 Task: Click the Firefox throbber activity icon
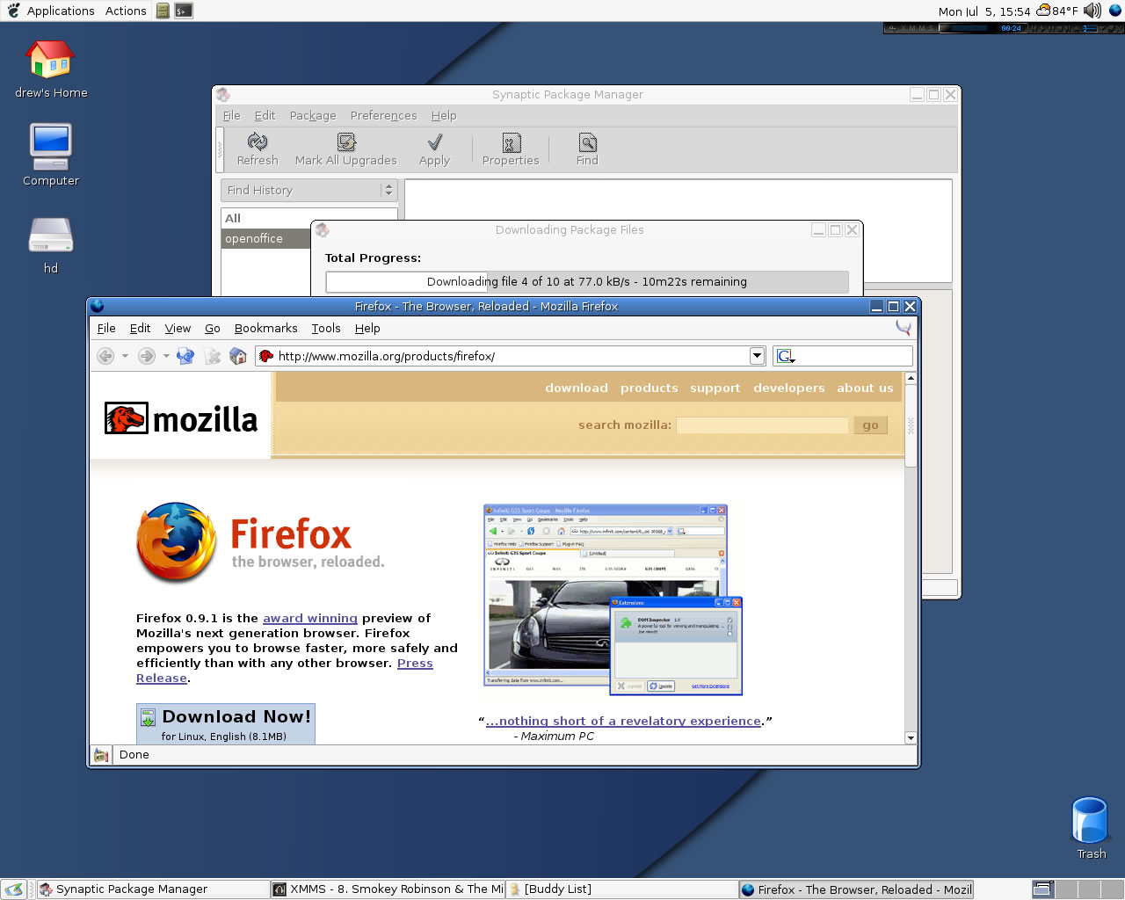click(904, 328)
